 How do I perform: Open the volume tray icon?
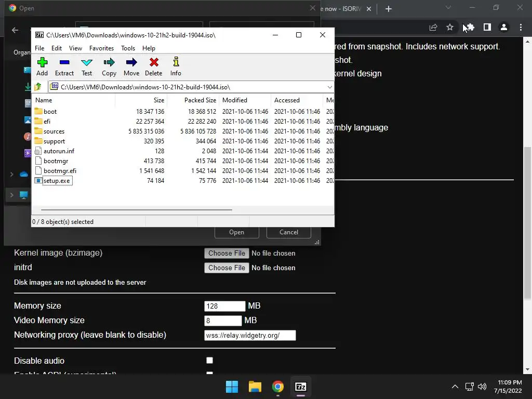pyautogui.click(x=482, y=387)
